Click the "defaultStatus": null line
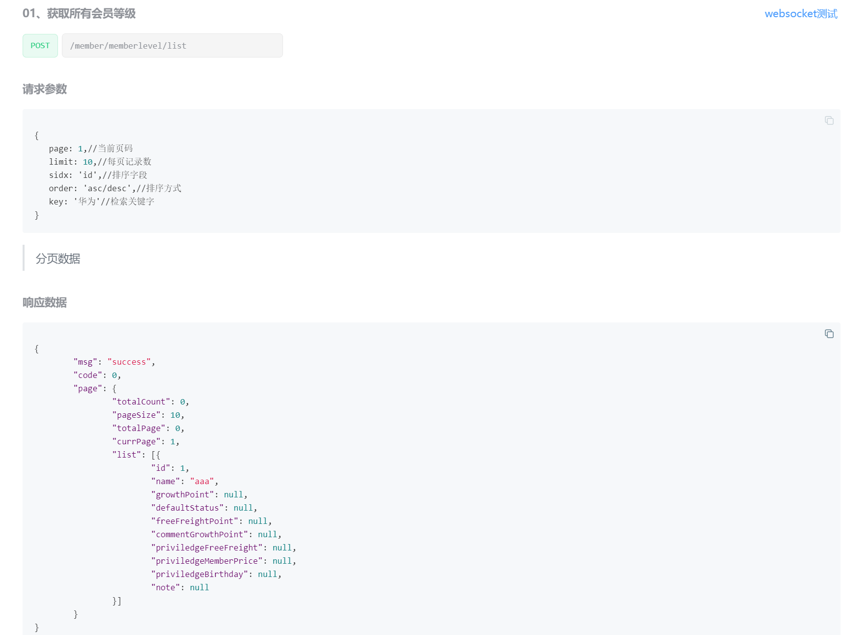 point(204,508)
